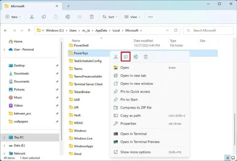Expand the address bar history dropdown

(x=167, y=30)
